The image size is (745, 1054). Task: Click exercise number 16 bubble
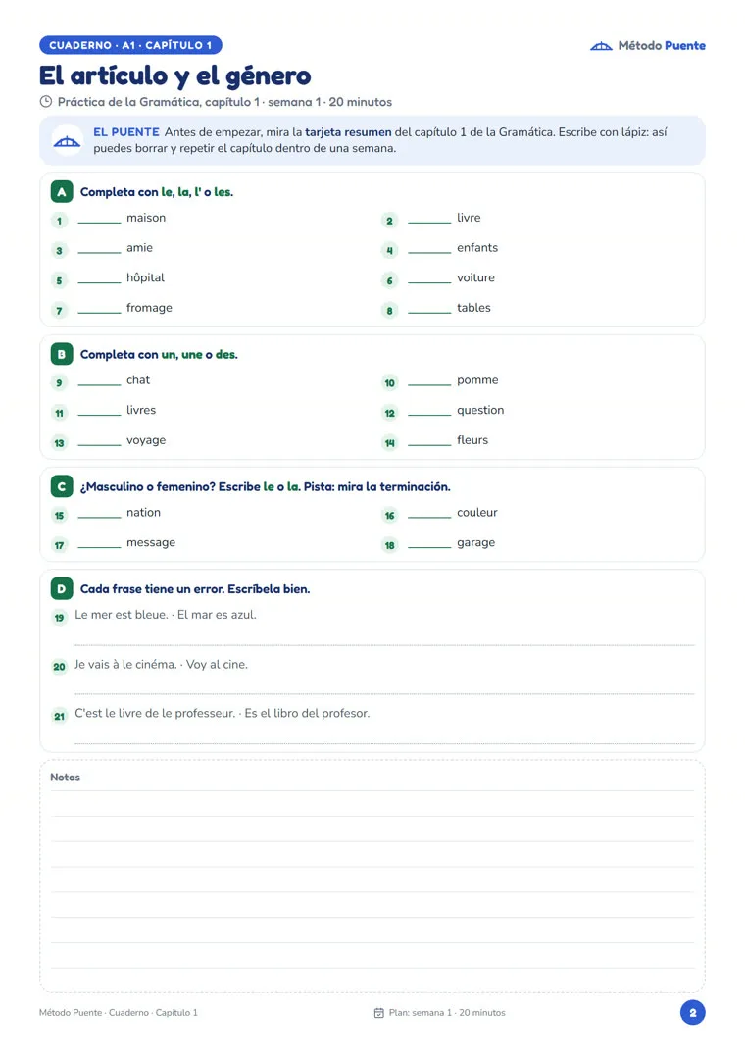click(389, 516)
